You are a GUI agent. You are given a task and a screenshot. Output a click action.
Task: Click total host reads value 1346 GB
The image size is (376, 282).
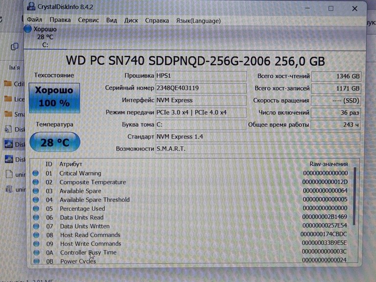pyautogui.click(x=336, y=76)
